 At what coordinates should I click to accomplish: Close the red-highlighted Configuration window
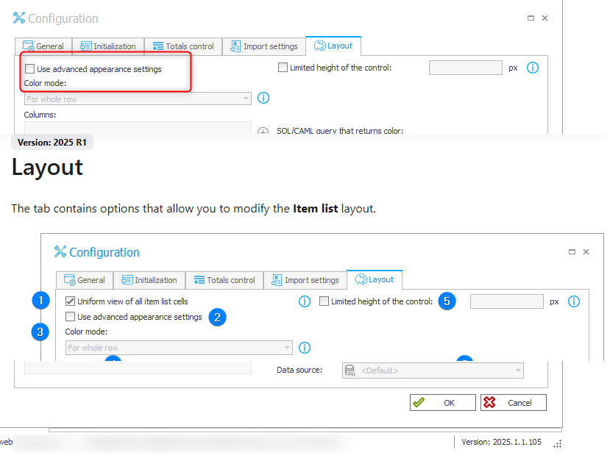545,18
